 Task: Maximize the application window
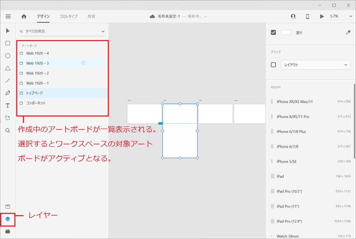(334, 5)
